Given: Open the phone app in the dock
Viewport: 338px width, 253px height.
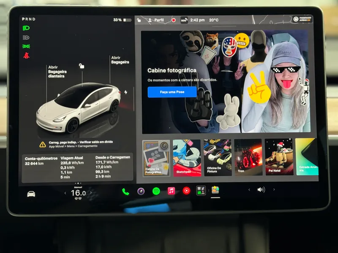Looking at the screenshot, I should point(125,191).
